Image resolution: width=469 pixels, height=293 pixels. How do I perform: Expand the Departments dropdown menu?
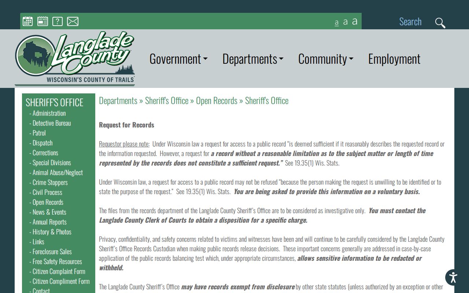tap(253, 59)
